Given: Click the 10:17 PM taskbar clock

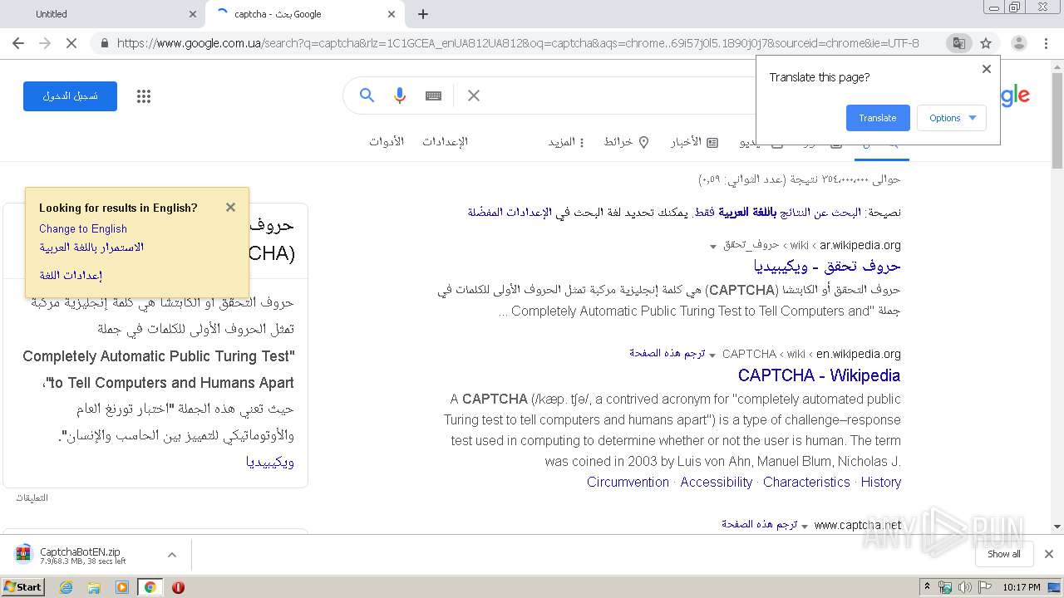Looking at the screenshot, I should pyautogui.click(x=1022, y=587).
